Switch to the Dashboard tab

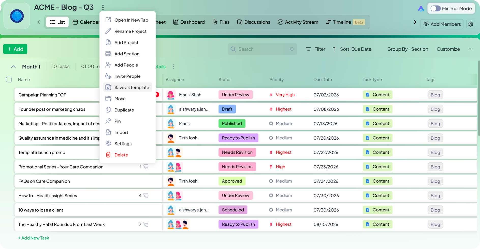189,22
